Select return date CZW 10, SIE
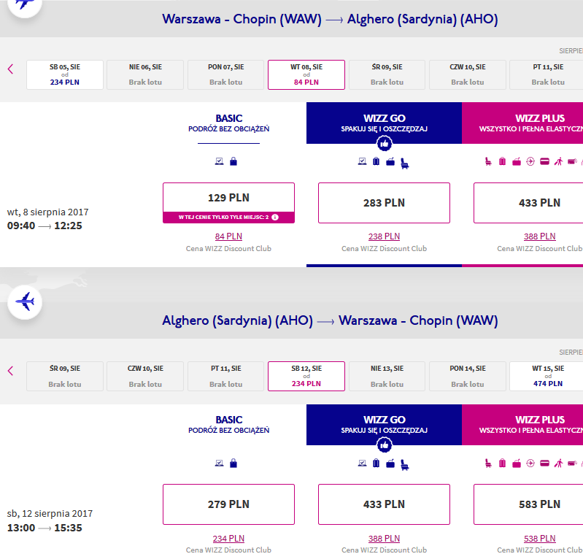Image resolution: width=583 pixels, height=554 pixels. [145, 377]
